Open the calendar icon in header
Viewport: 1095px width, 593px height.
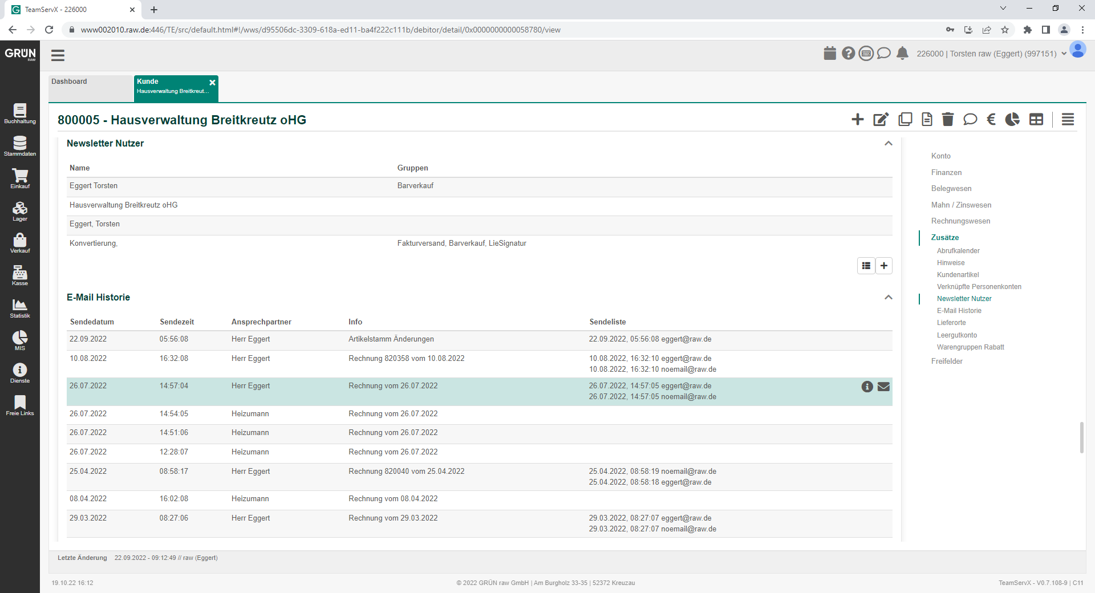point(830,54)
